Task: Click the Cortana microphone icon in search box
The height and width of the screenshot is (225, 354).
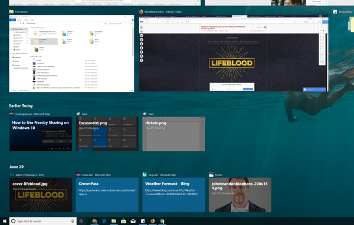Action: 73,221
